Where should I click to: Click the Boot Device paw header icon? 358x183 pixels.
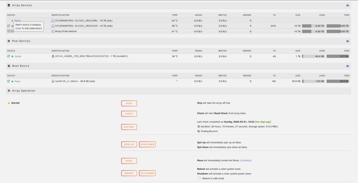[x=9, y=66]
